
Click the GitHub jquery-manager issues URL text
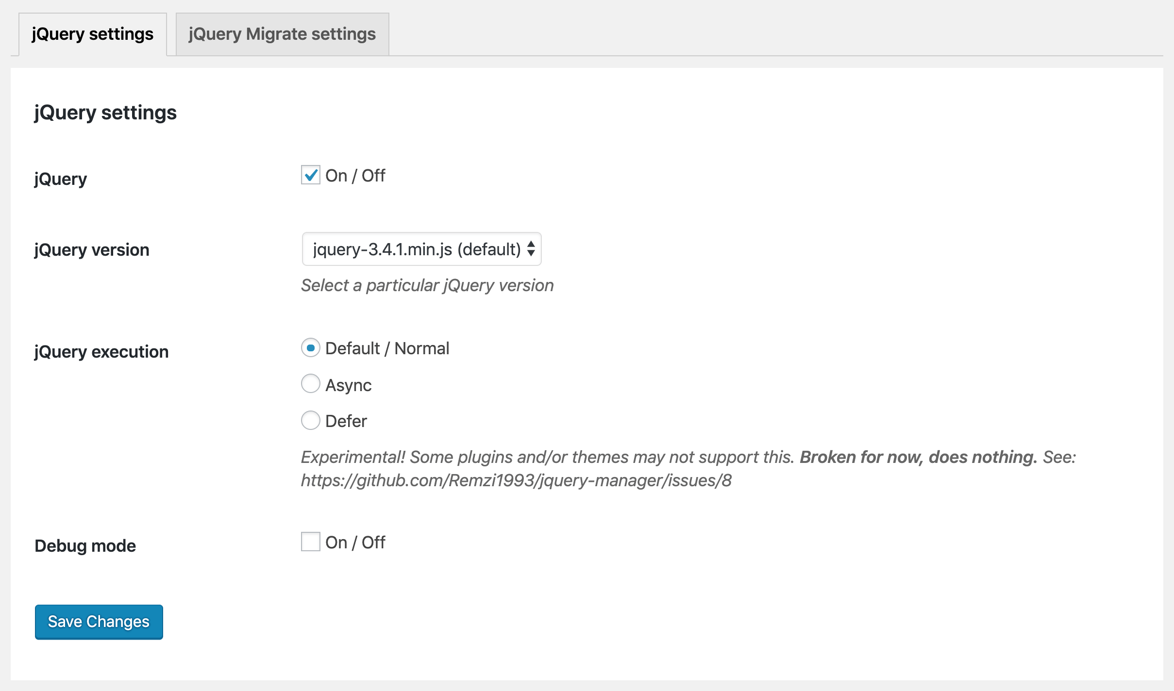pyautogui.click(x=516, y=480)
